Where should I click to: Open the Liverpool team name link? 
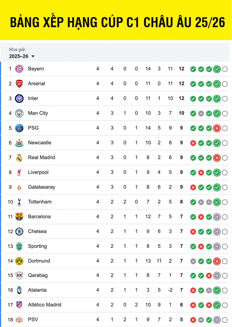[38, 172]
